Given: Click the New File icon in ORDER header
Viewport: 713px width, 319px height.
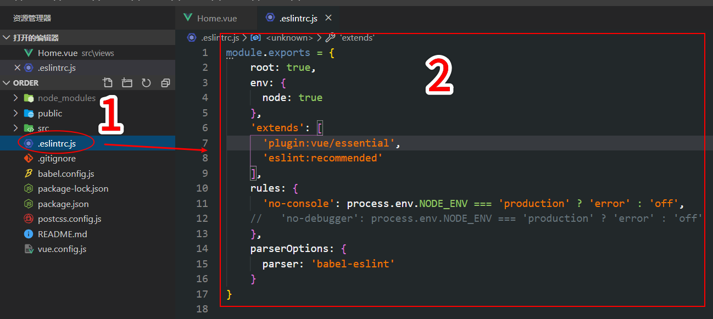Looking at the screenshot, I should pos(108,83).
